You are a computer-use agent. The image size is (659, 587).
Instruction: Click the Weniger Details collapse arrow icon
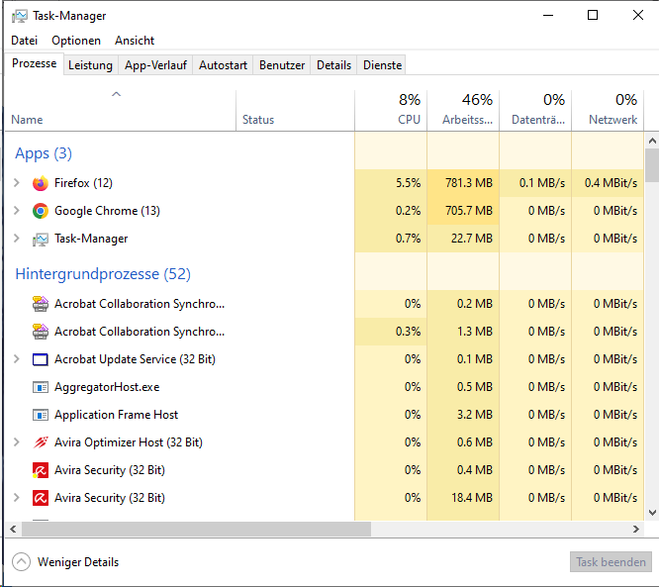click(x=21, y=562)
